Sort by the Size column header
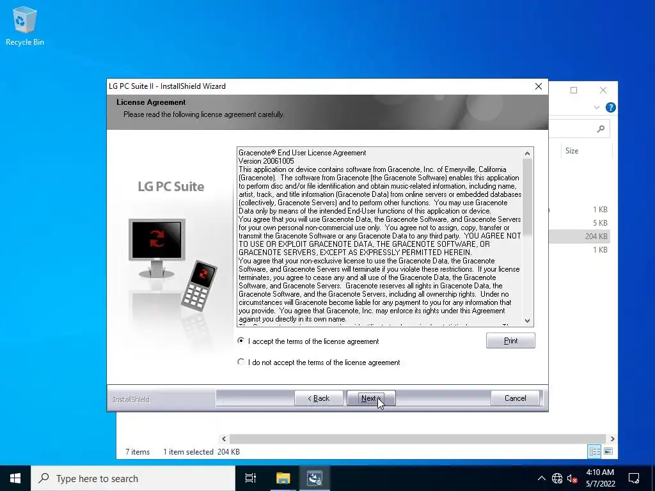The width and height of the screenshot is (655, 491). pos(571,151)
